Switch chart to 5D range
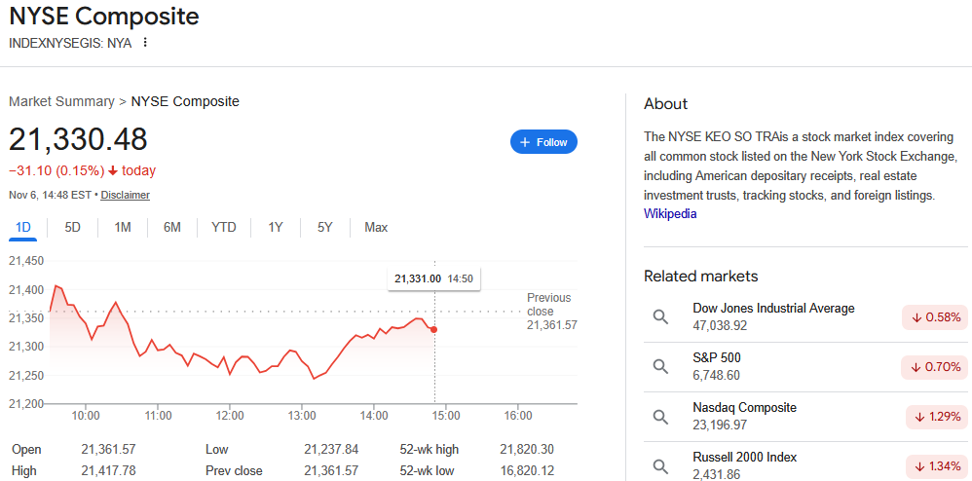This screenshot has height=481, width=972. [x=73, y=227]
